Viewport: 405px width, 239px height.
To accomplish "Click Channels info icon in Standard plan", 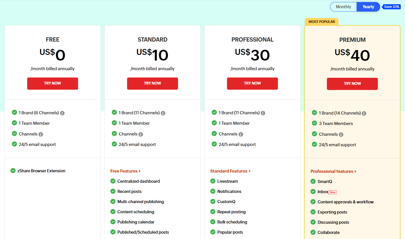I will 141,134.
